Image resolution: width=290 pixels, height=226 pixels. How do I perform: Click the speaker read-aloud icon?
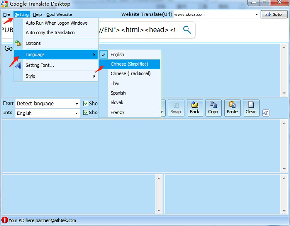click(266, 113)
